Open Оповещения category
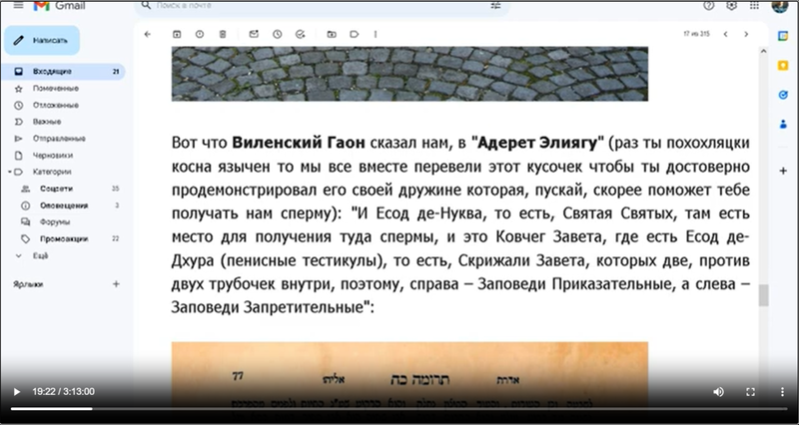799x425 pixels. click(64, 206)
